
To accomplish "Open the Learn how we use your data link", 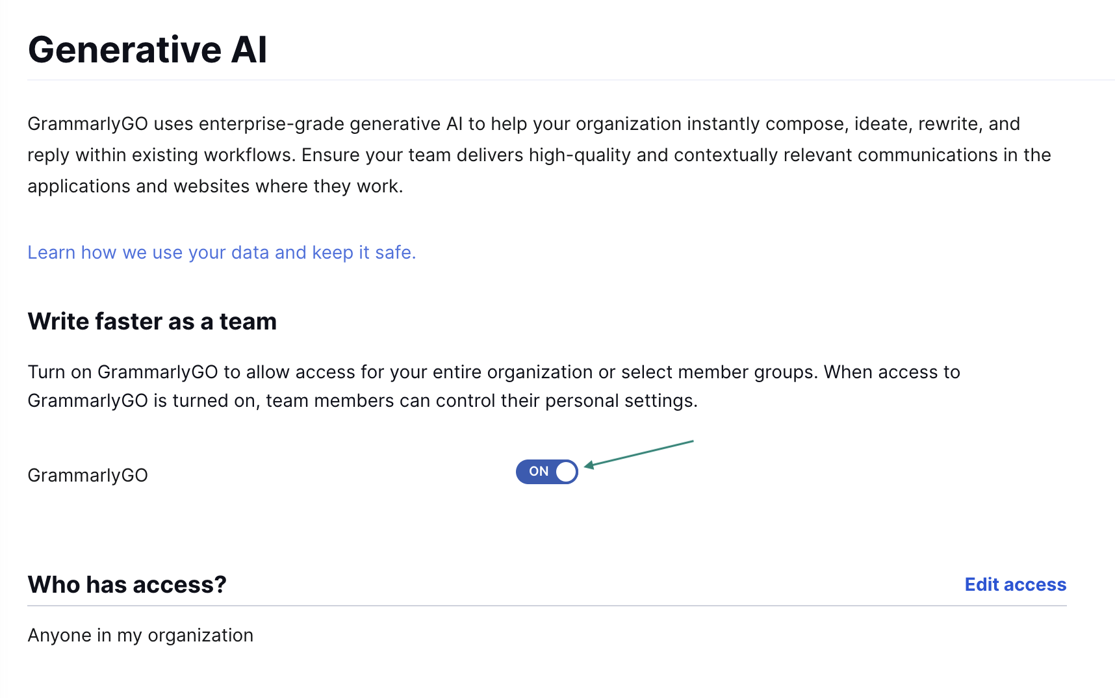I will click(x=221, y=252).
